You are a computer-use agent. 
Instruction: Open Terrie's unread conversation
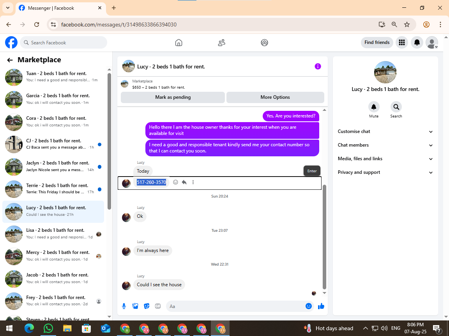coord(54,189)
